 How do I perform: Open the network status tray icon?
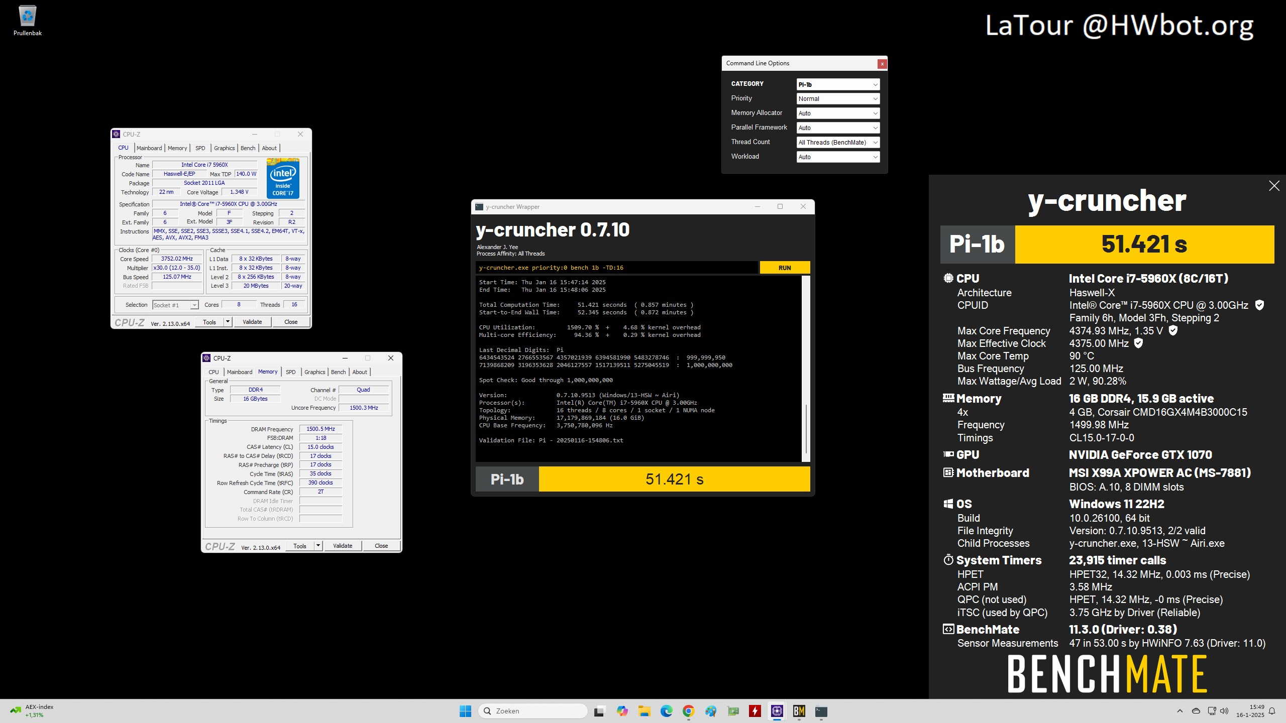pyautogui.click(x=1212, y=711)
